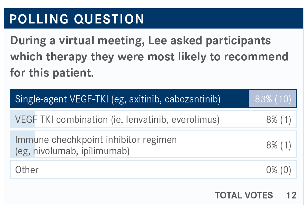Viewport: 308px width, 214px height.
Task: Click the POLLING QUESTION header bar
Action: (153, 19)
